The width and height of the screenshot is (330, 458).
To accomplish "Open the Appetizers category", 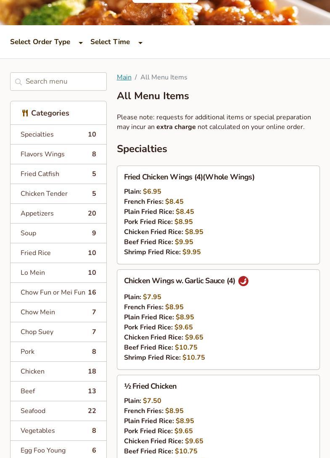I will tap(58, 213).
